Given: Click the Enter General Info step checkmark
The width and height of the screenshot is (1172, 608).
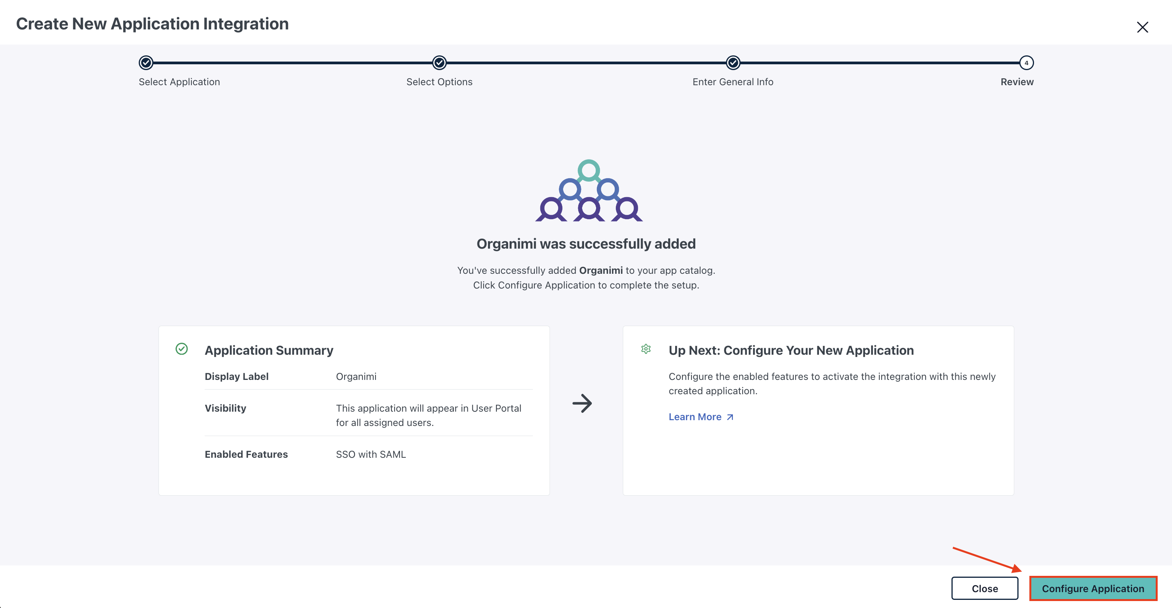Looking at the screenshot, I should tap(733, 63).
